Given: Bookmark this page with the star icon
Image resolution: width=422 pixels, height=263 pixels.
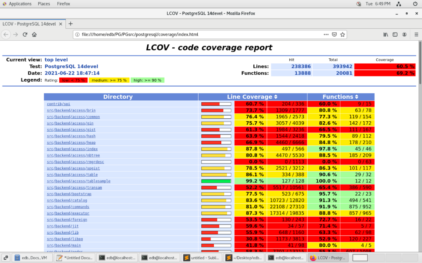Looking at the screenshot, I should tap(342, 35).
